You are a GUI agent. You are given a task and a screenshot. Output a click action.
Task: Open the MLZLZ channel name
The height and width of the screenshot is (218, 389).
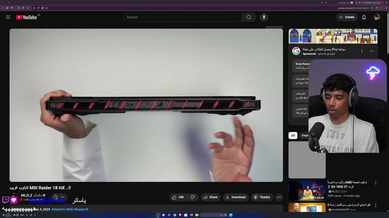coord(31,195)
